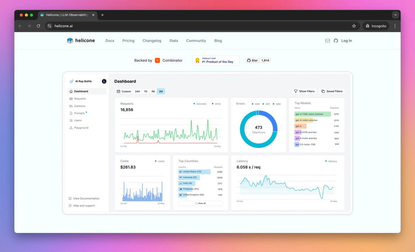Open the mail envelope icon in header
Image resolution: width=415 pixels, height=252 pixels.
tap(328, 40)
